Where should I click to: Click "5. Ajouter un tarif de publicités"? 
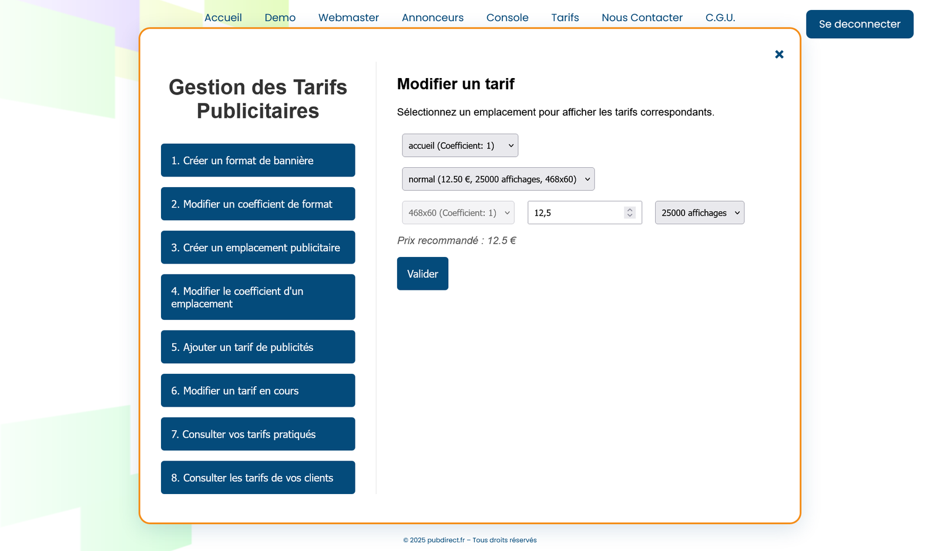tap(258, 347)
